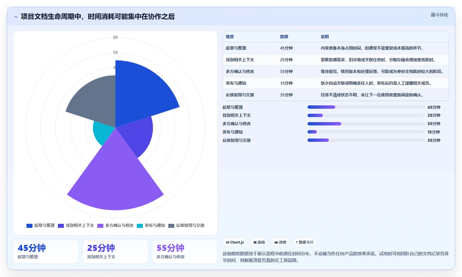Toggle 发布与通知 legend color box

(140, 225)
